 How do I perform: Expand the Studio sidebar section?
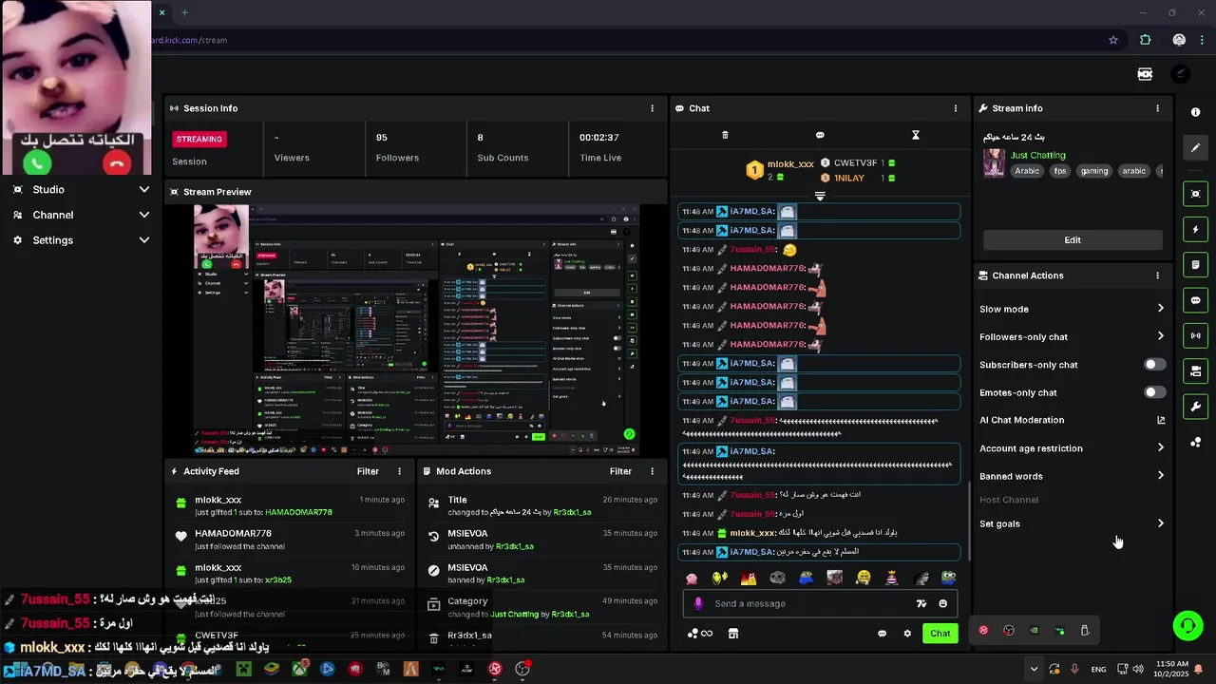coord(144,189)
